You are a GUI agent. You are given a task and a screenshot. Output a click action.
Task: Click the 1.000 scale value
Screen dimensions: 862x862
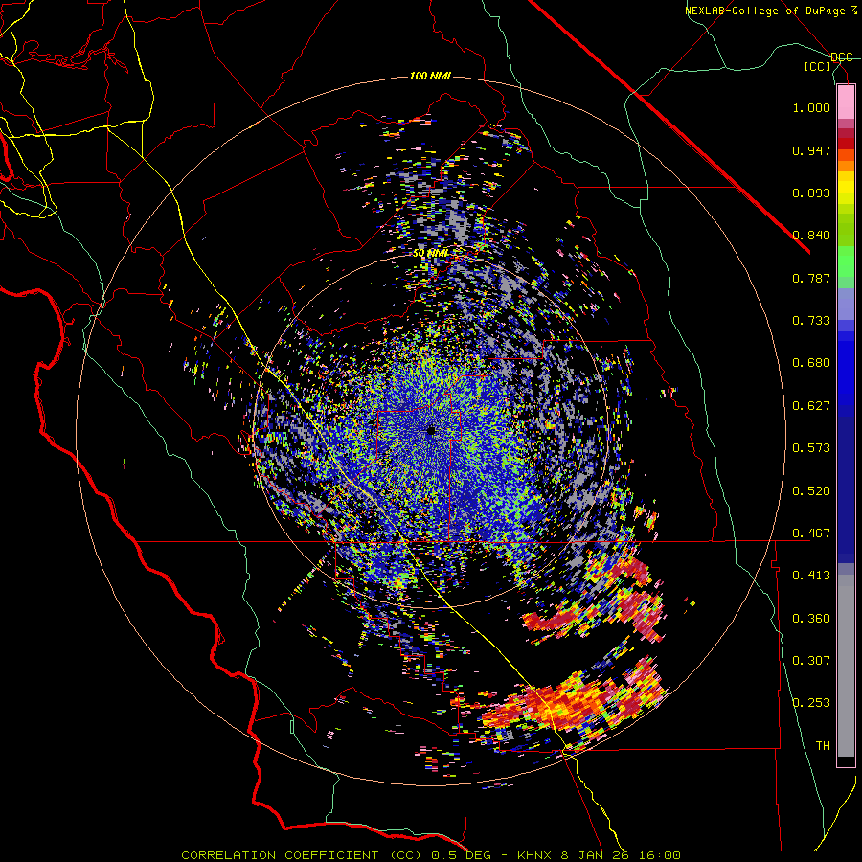(x=811, y=107)
